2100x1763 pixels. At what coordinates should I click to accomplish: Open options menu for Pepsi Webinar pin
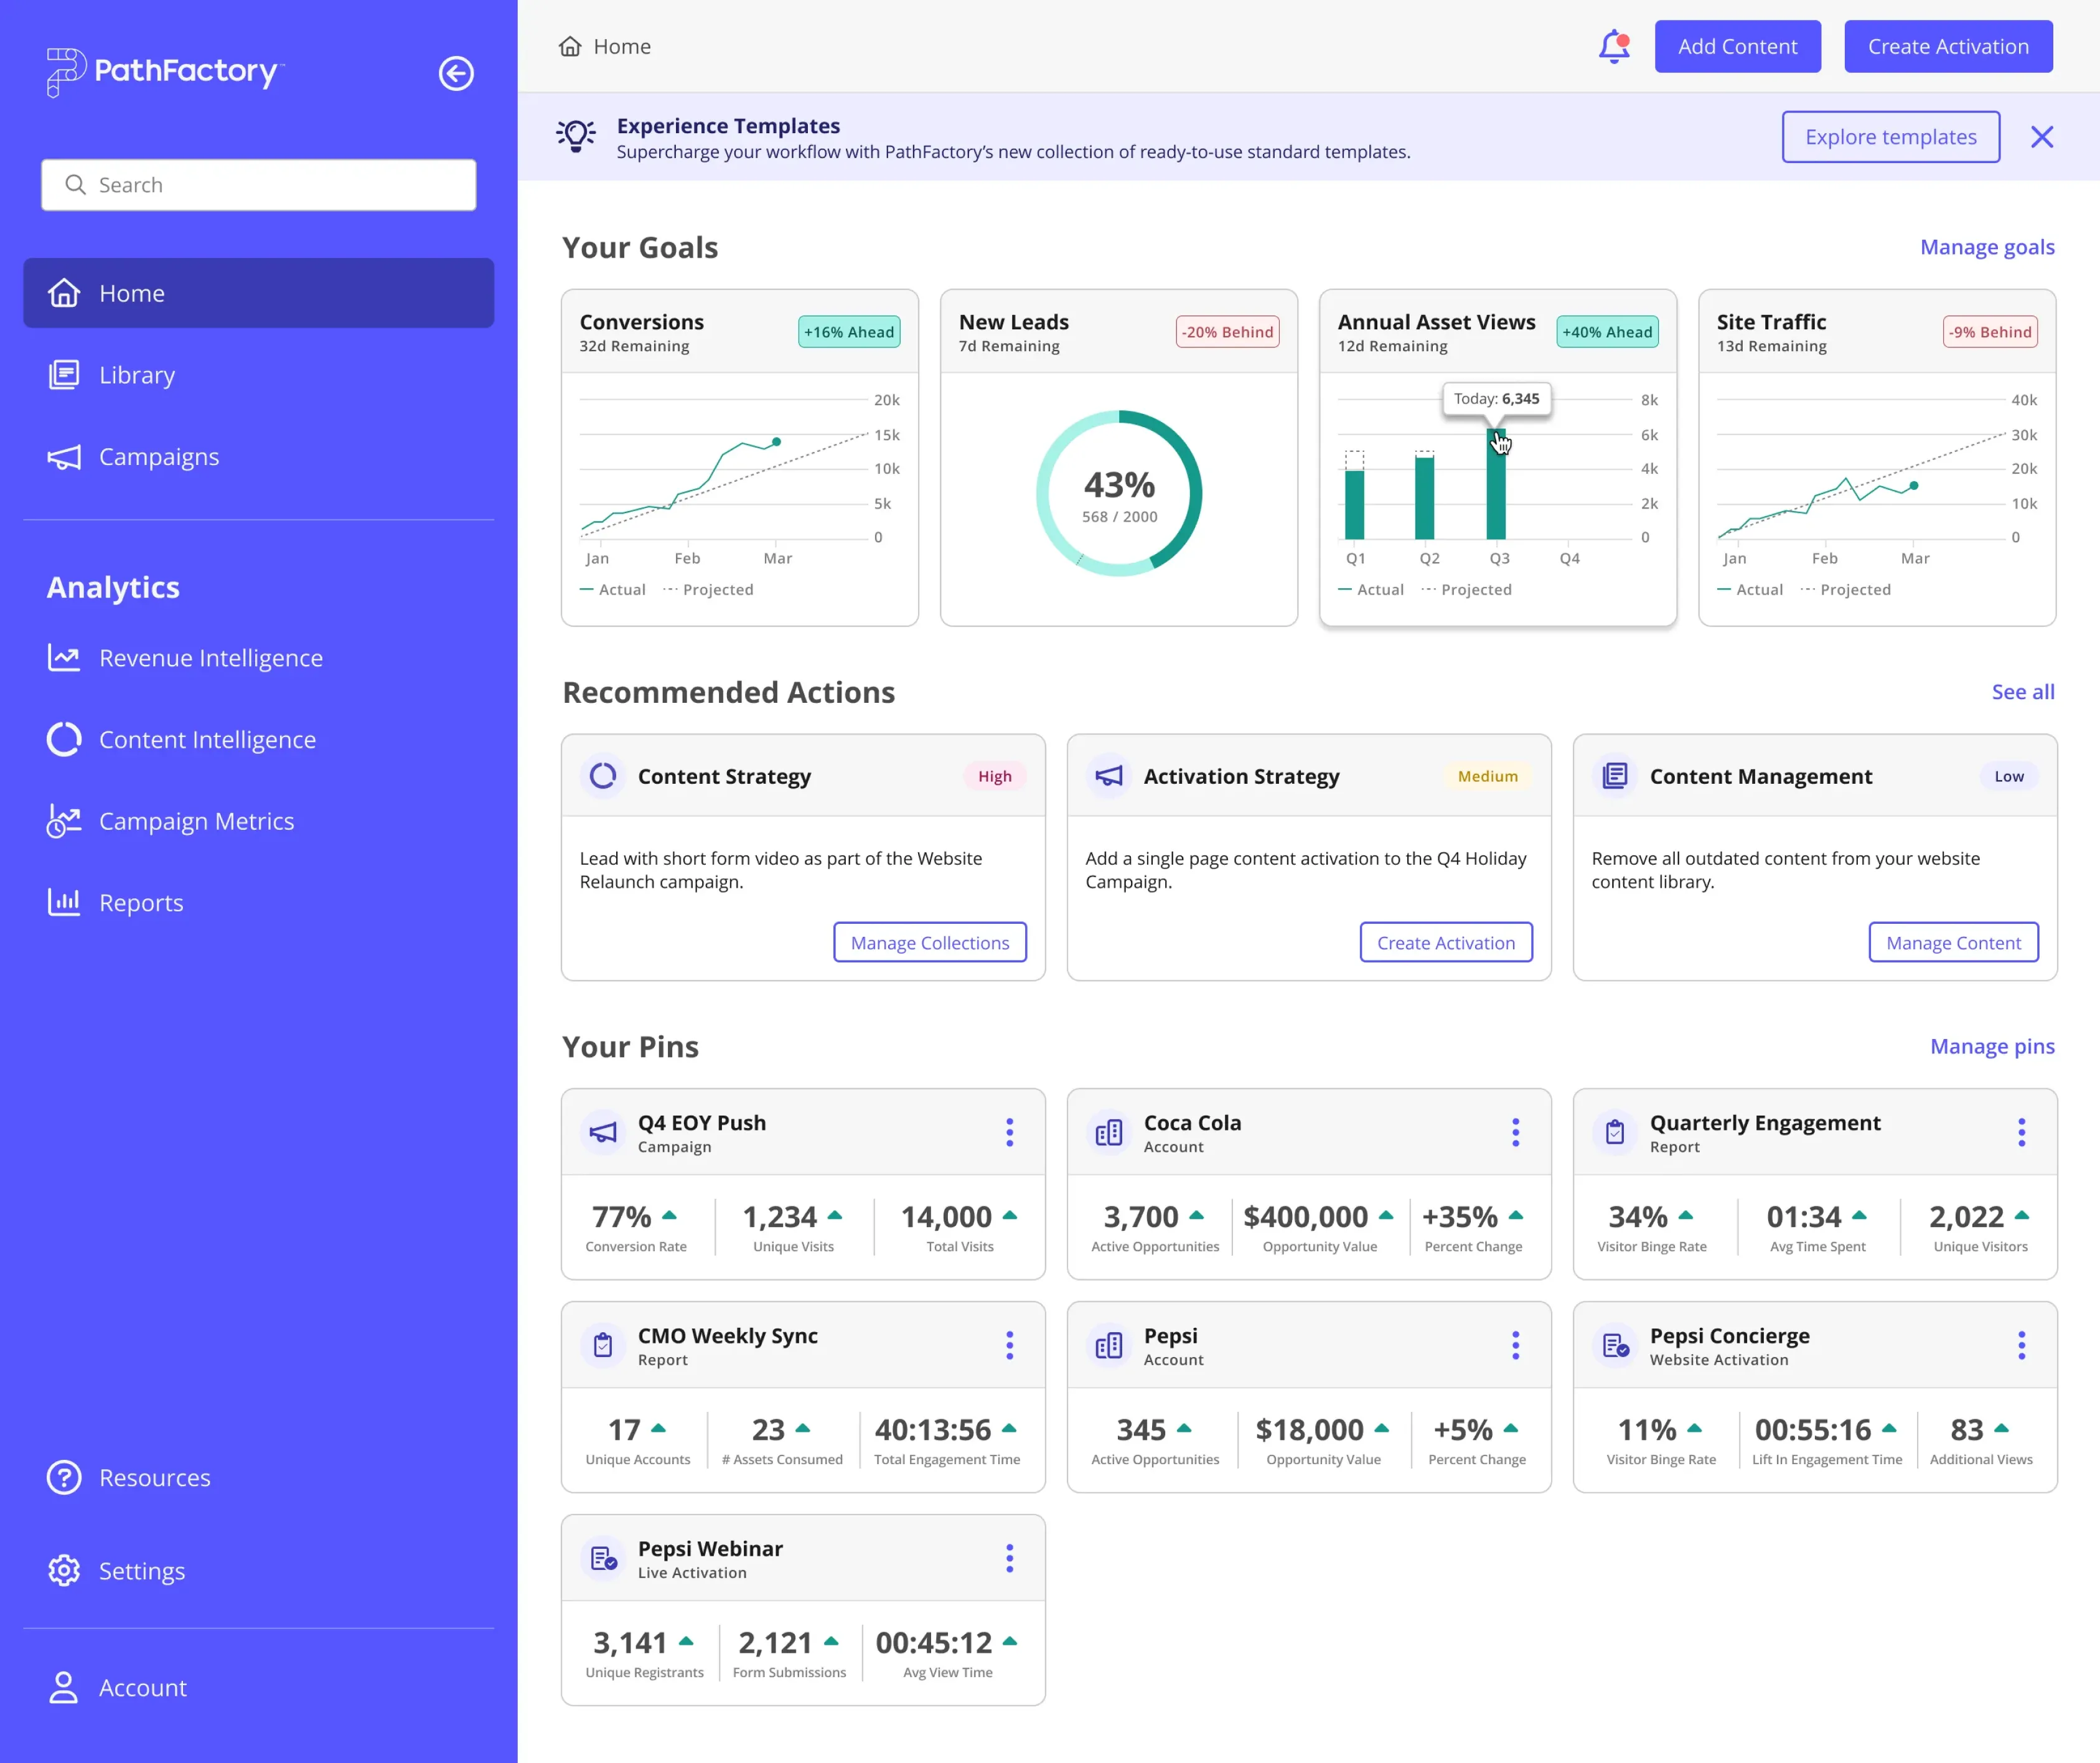pos(1010,1558)
